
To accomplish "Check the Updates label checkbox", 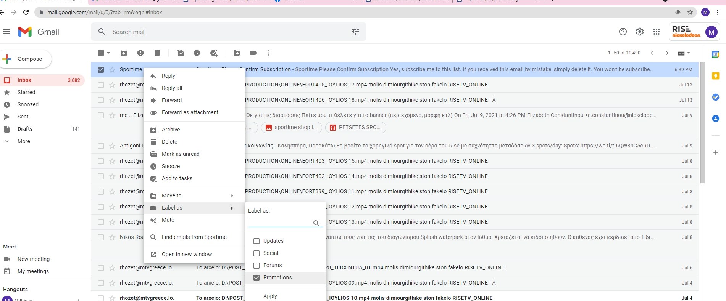I will [x=257, y=241].
